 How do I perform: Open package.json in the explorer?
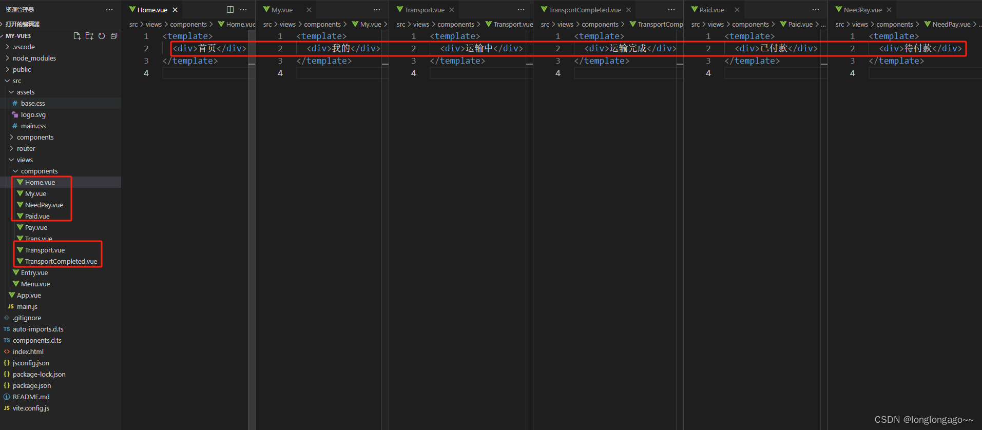(x=61, y=385)
